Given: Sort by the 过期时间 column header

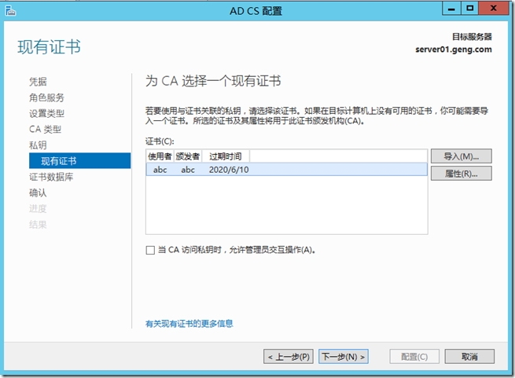Looking at the screenshot, I should 226,156.
